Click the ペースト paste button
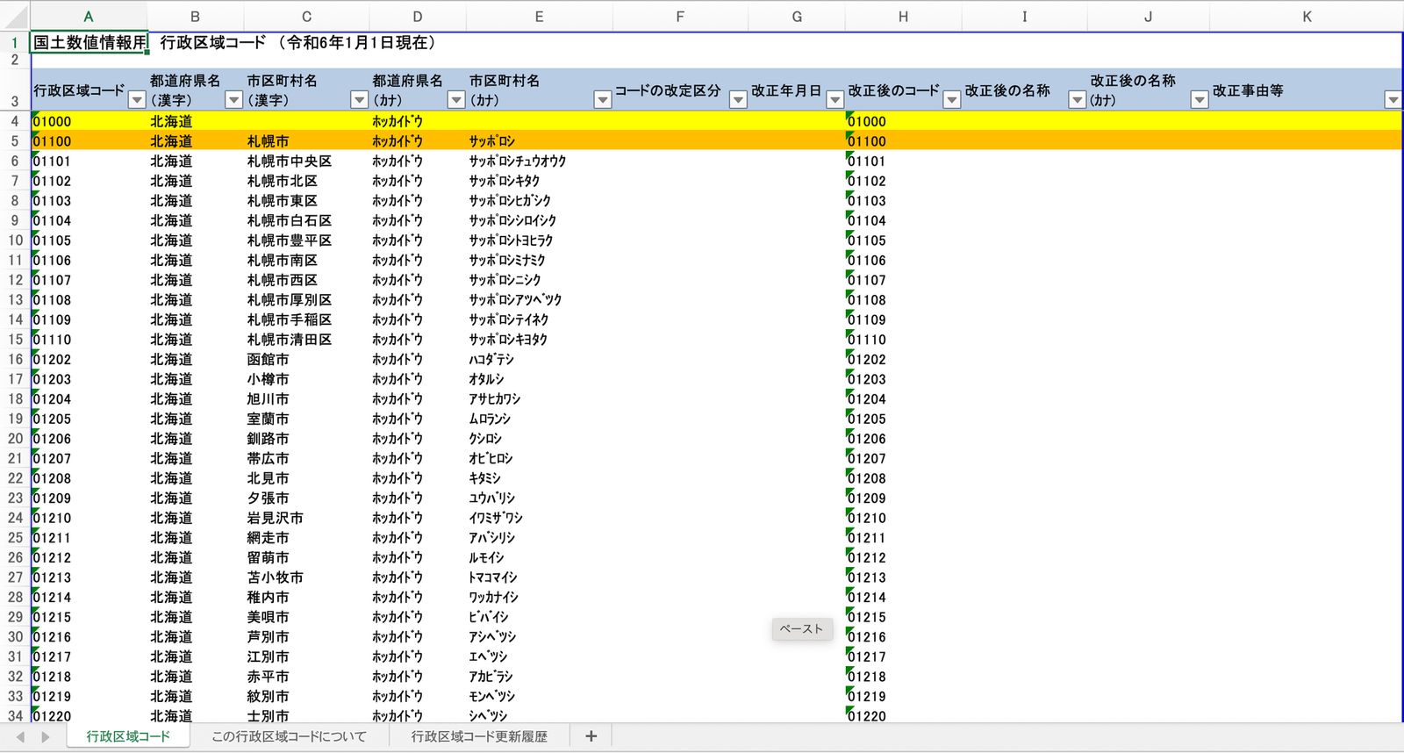The image size is (1404, 753). click(801, 629)
